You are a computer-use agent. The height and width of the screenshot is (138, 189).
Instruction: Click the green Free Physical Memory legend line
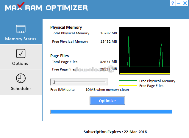128,80
